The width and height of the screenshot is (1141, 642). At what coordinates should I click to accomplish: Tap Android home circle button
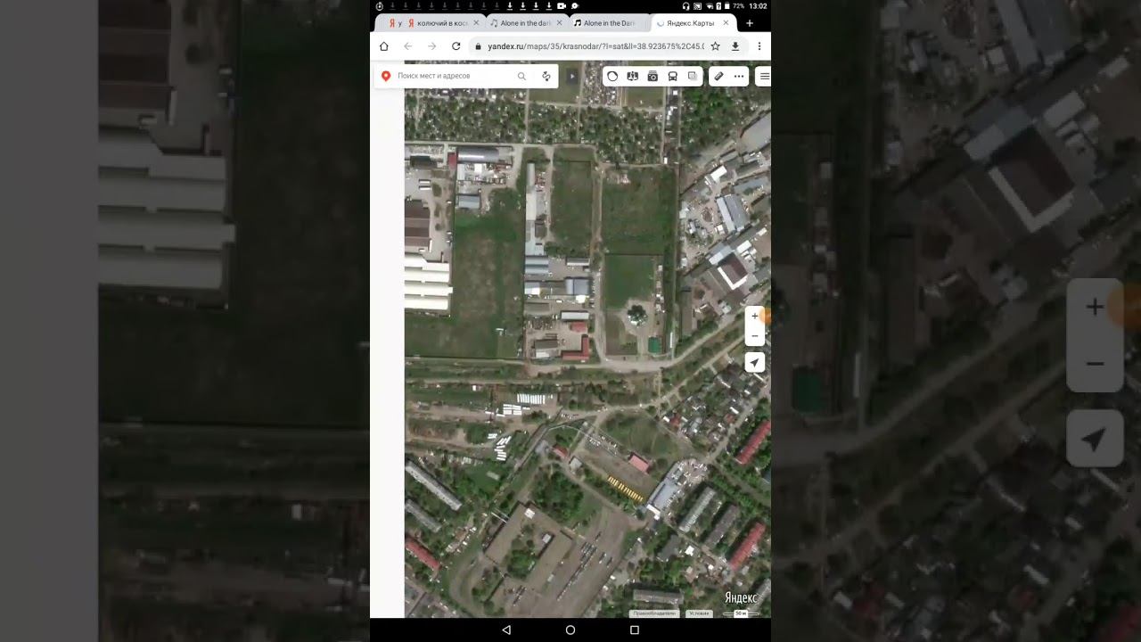(570, 630)
